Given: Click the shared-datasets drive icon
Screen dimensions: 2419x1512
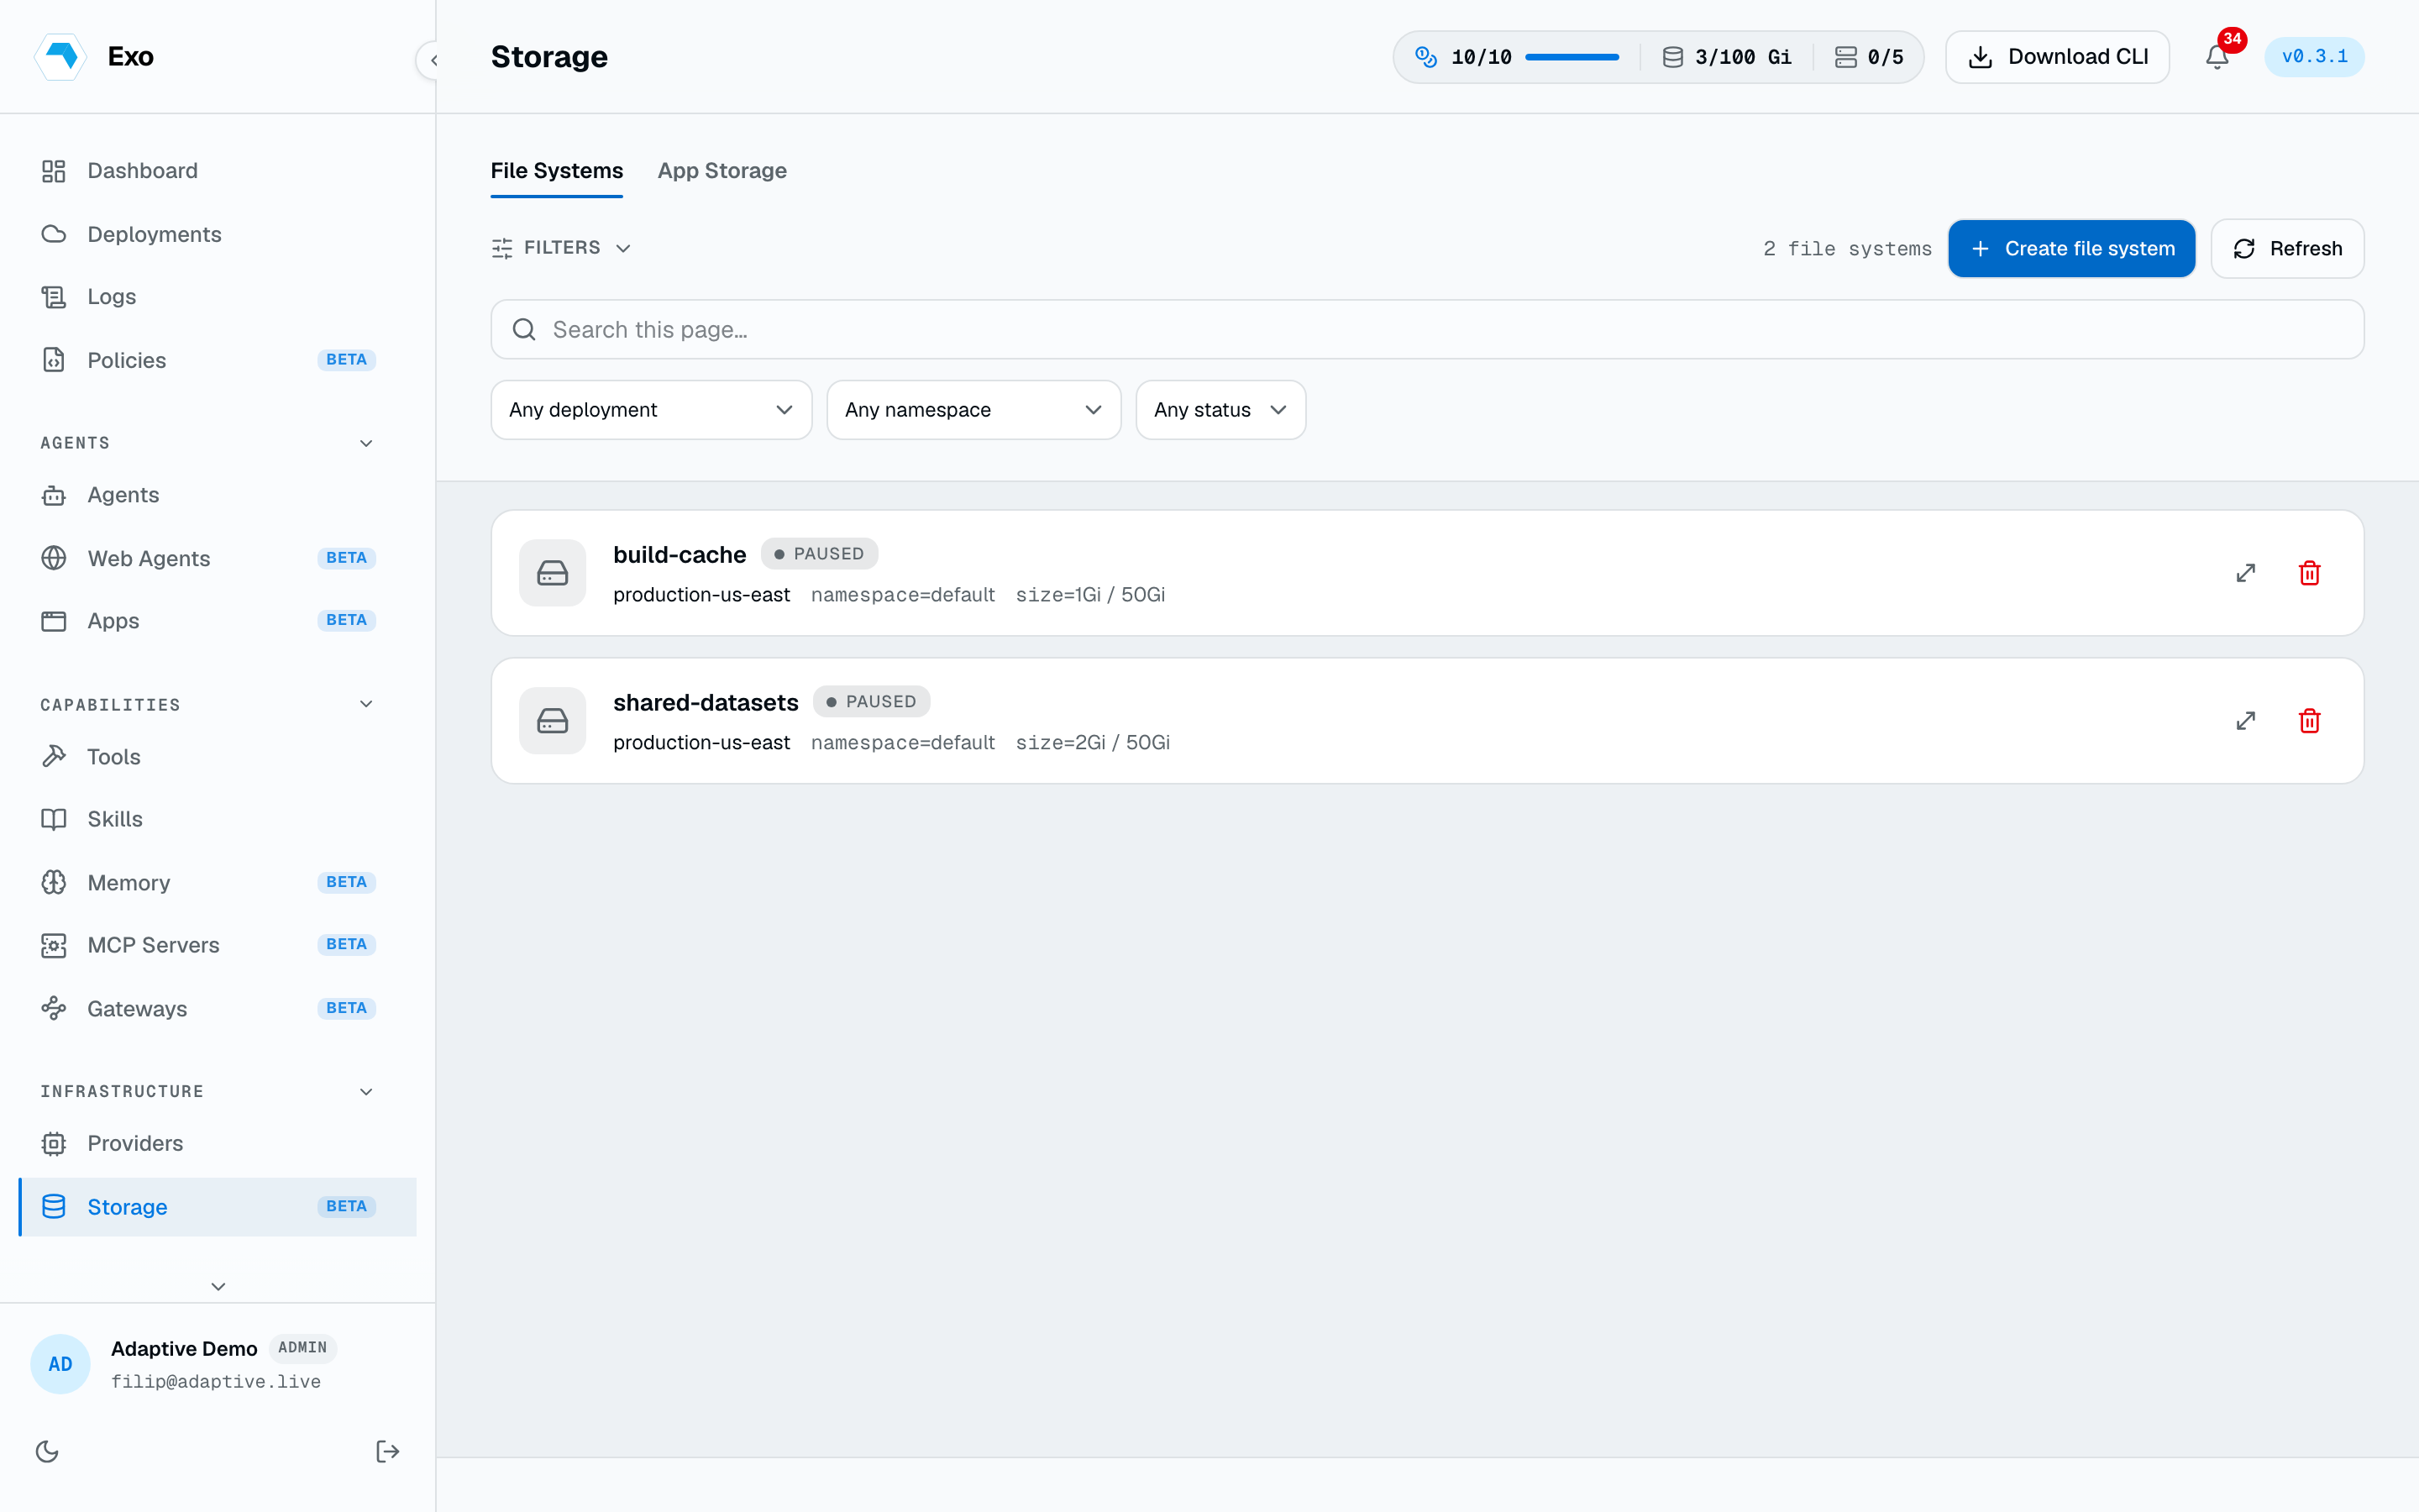Looking at the screenshot, I should [x=553, y=721].
